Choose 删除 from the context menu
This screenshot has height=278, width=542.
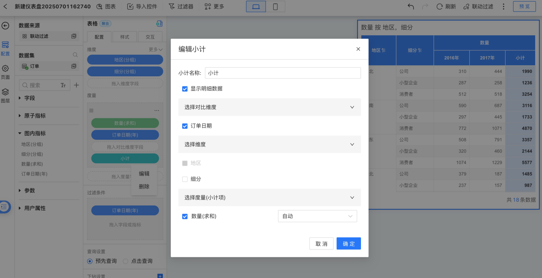tap(144, 186)
